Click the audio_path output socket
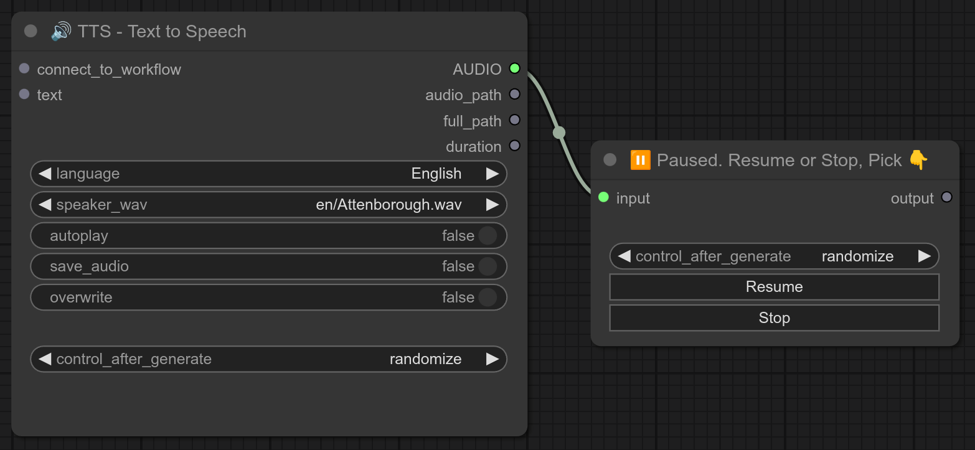Viewport: 975px width, 450px height. coord(514,95)
